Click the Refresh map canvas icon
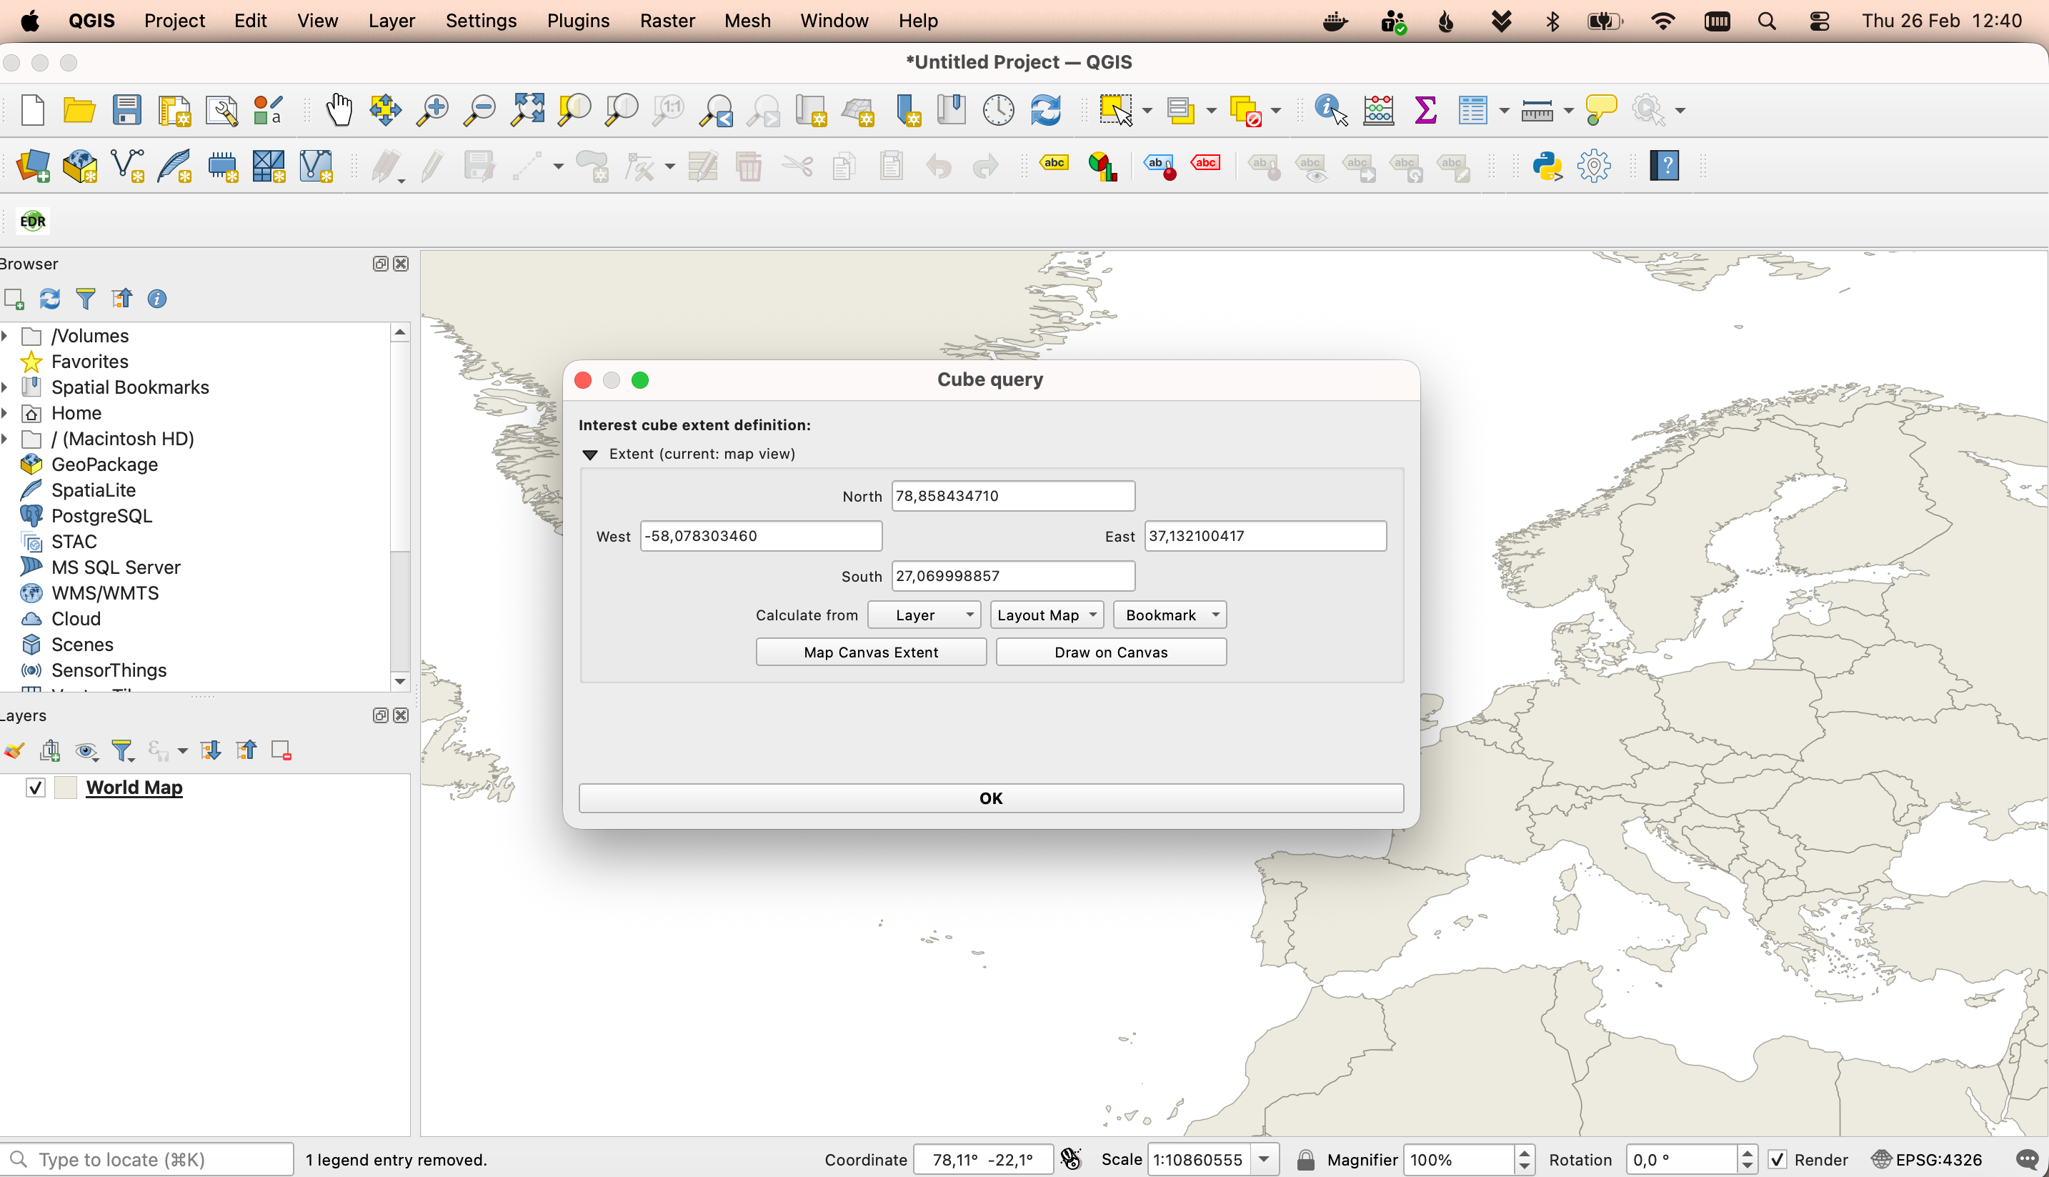Viewport: 2049px width, 1177px height. pos(1045,110)
